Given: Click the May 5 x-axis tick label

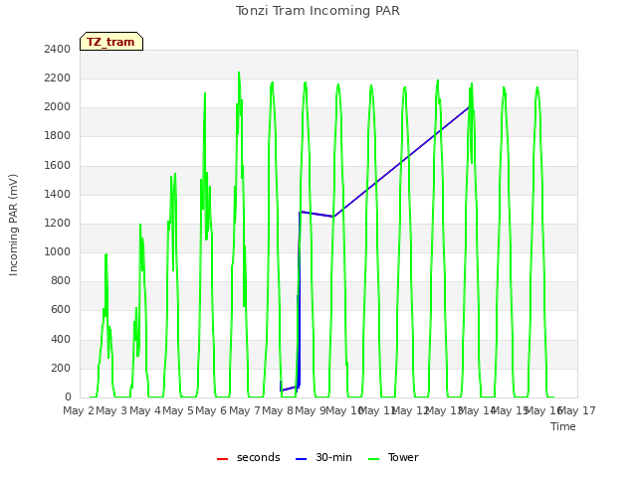Looking at the screenshot, I should [x=178, y=410].
